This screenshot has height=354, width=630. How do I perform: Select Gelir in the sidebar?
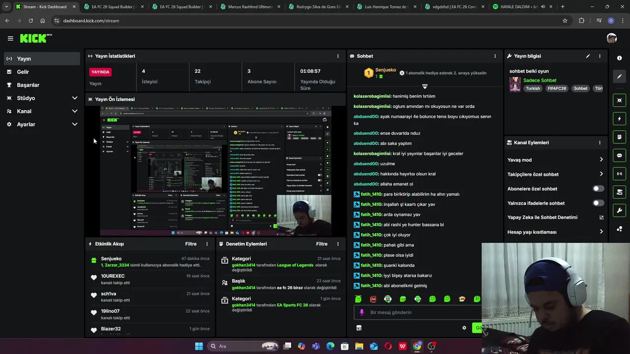(x=42, y=72)
